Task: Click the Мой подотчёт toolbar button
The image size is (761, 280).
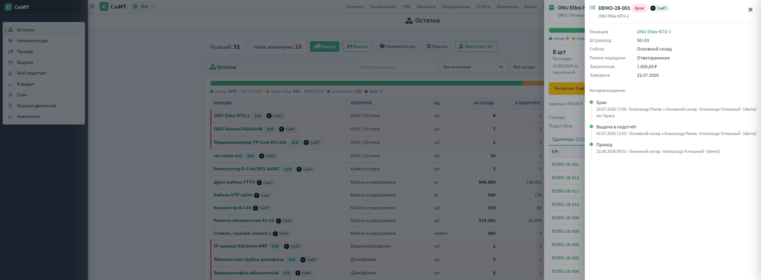Action: (x=476, y=47)
